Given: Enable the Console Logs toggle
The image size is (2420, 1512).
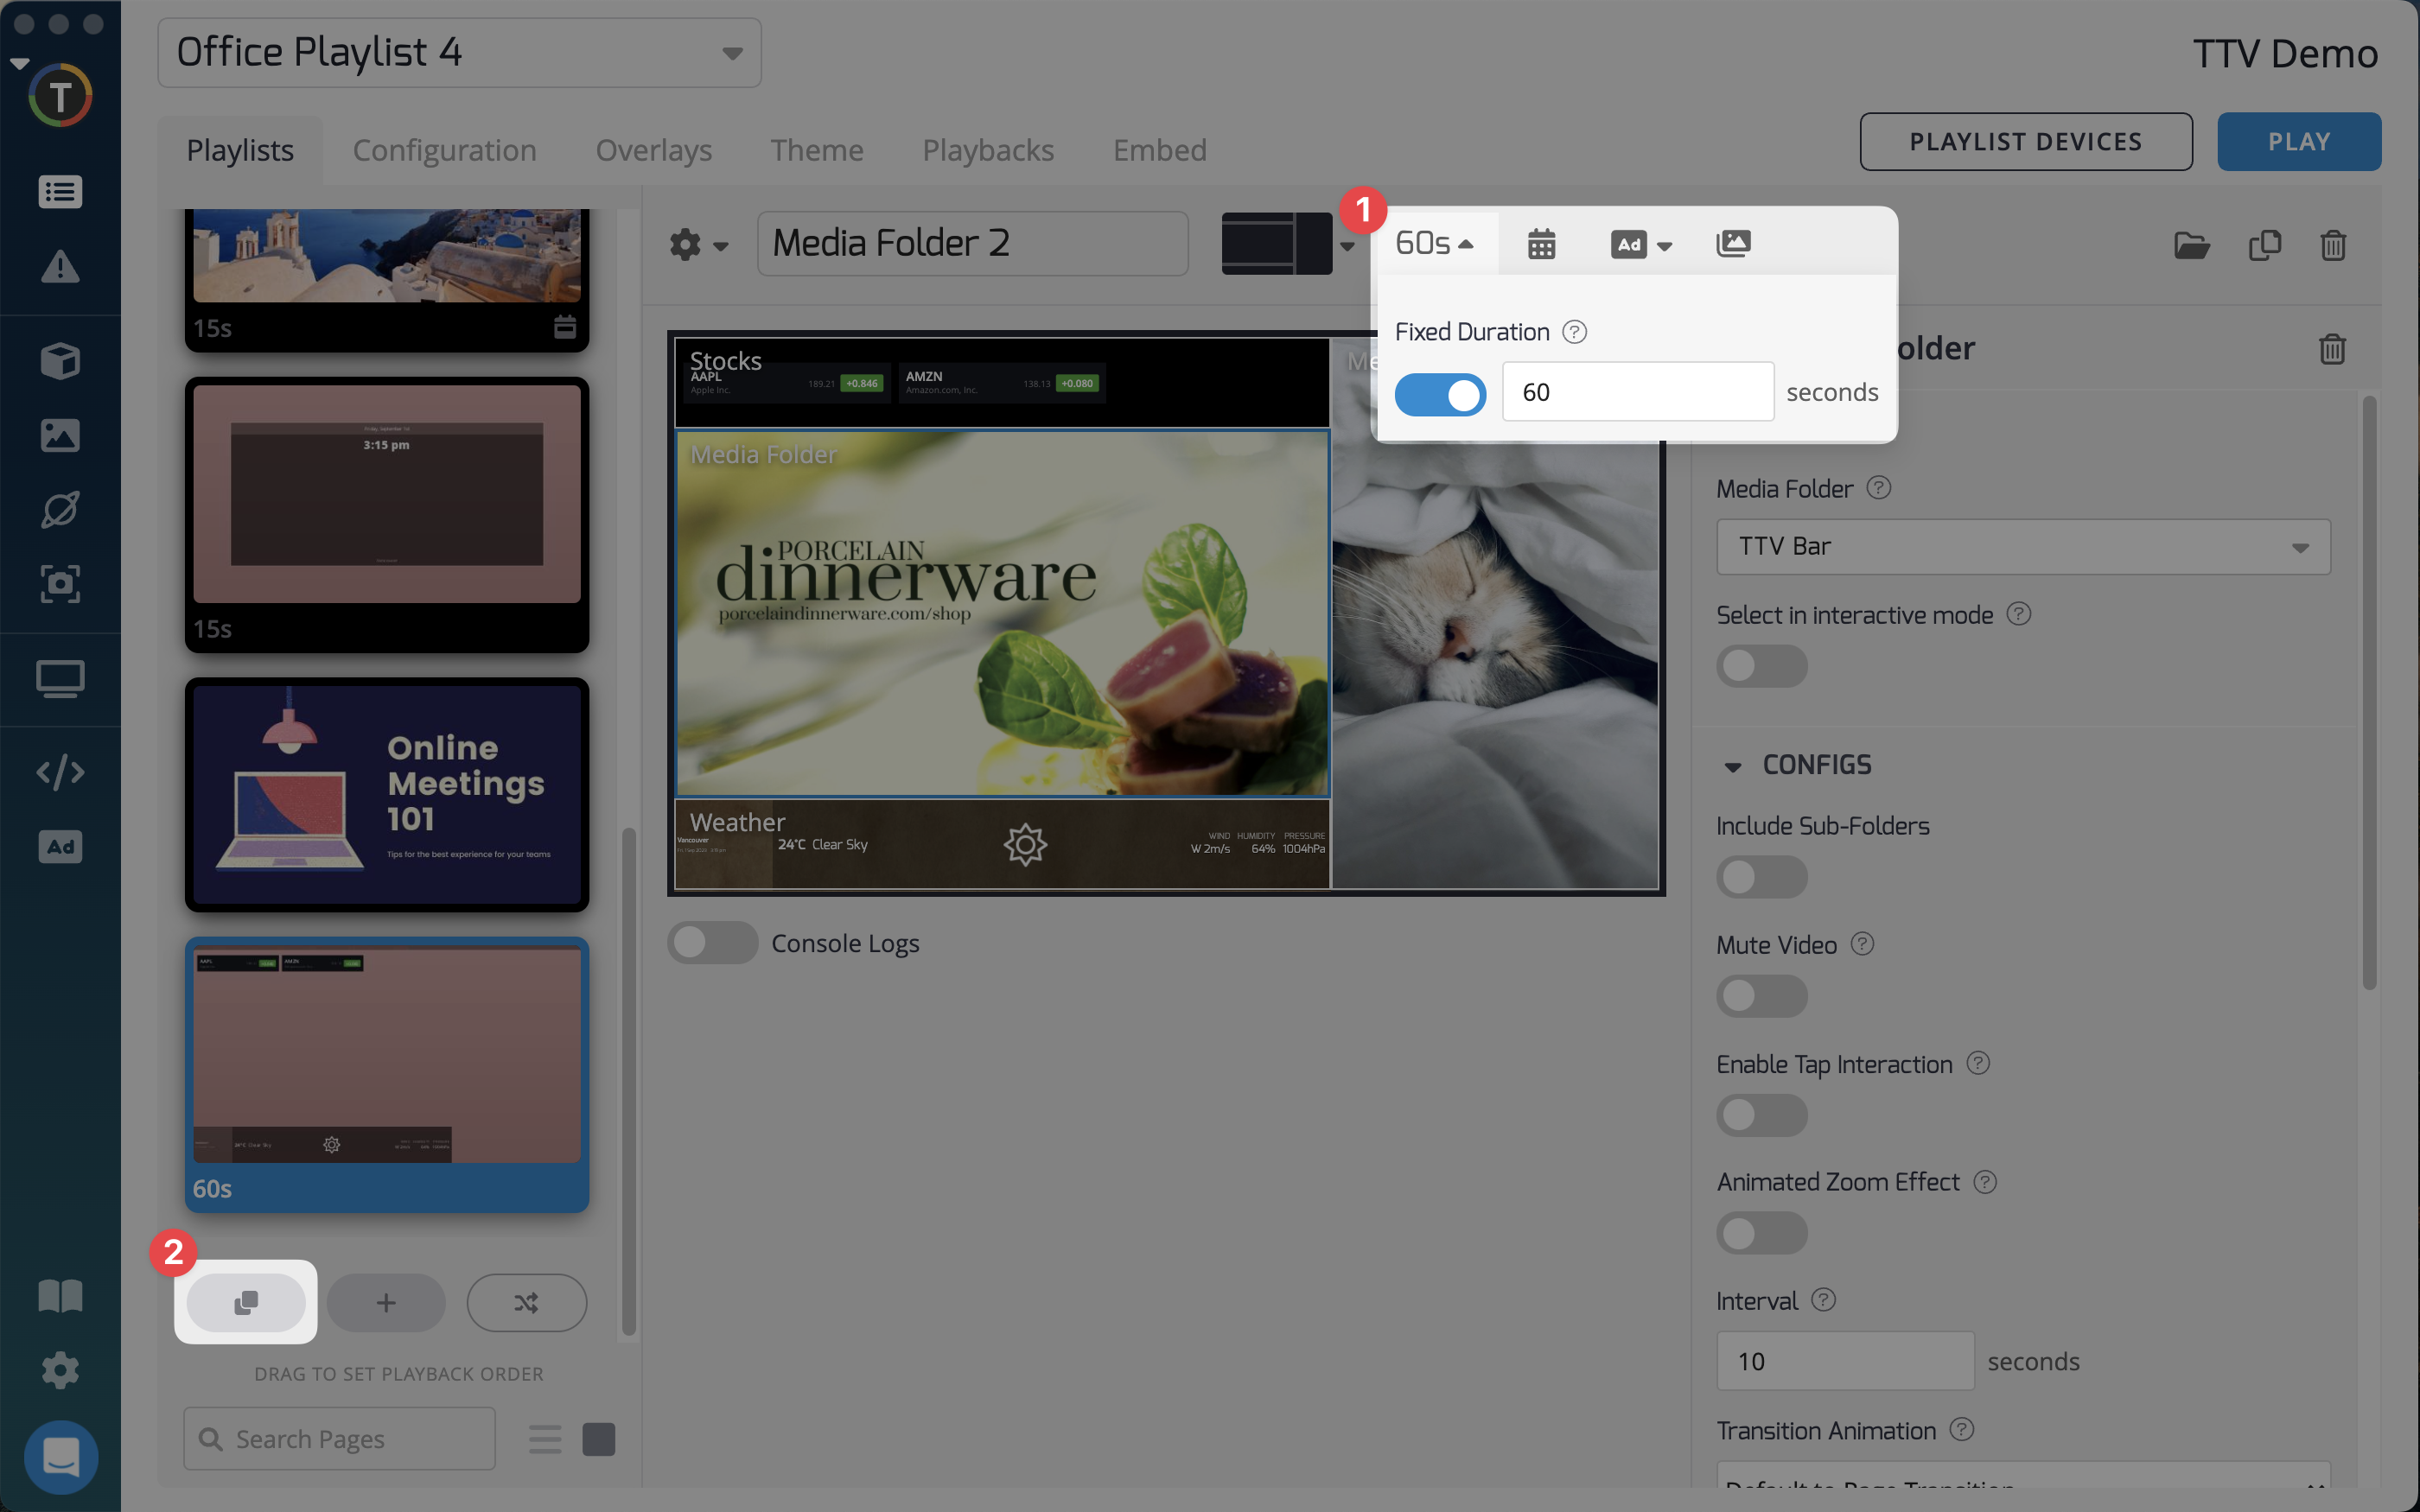Looking at the screenshot, I should (712, 943).
